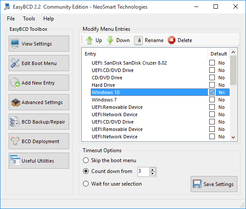This screenshot has width=246, height=209.
Task: Click the red Delete icon
Action: click(172, 40)
